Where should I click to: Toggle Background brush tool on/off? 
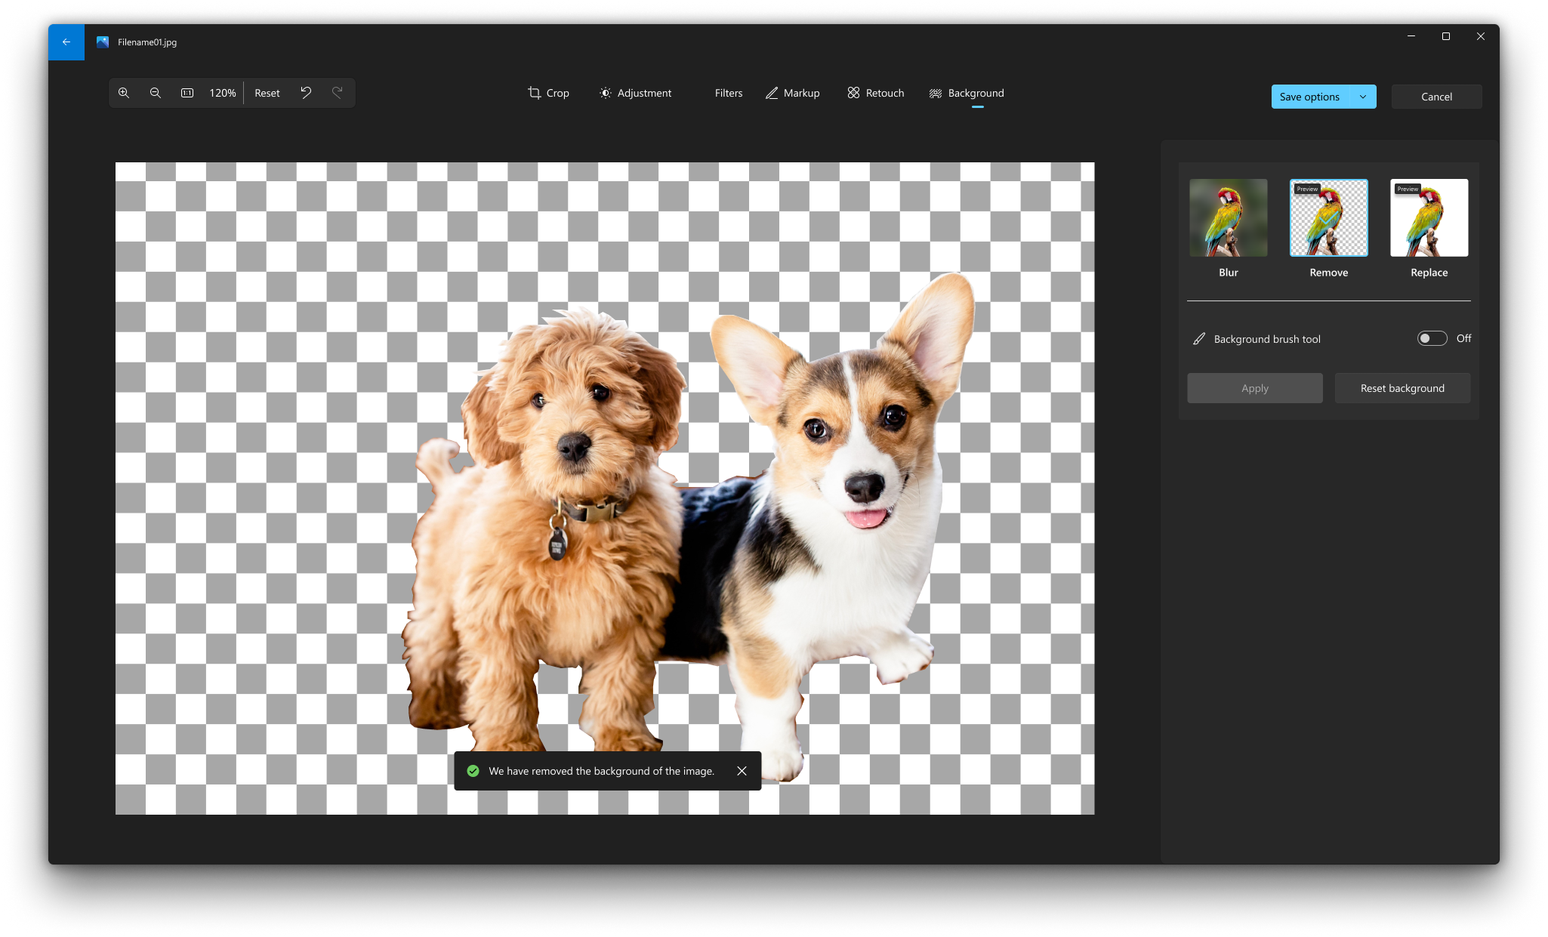[1432, 338]
